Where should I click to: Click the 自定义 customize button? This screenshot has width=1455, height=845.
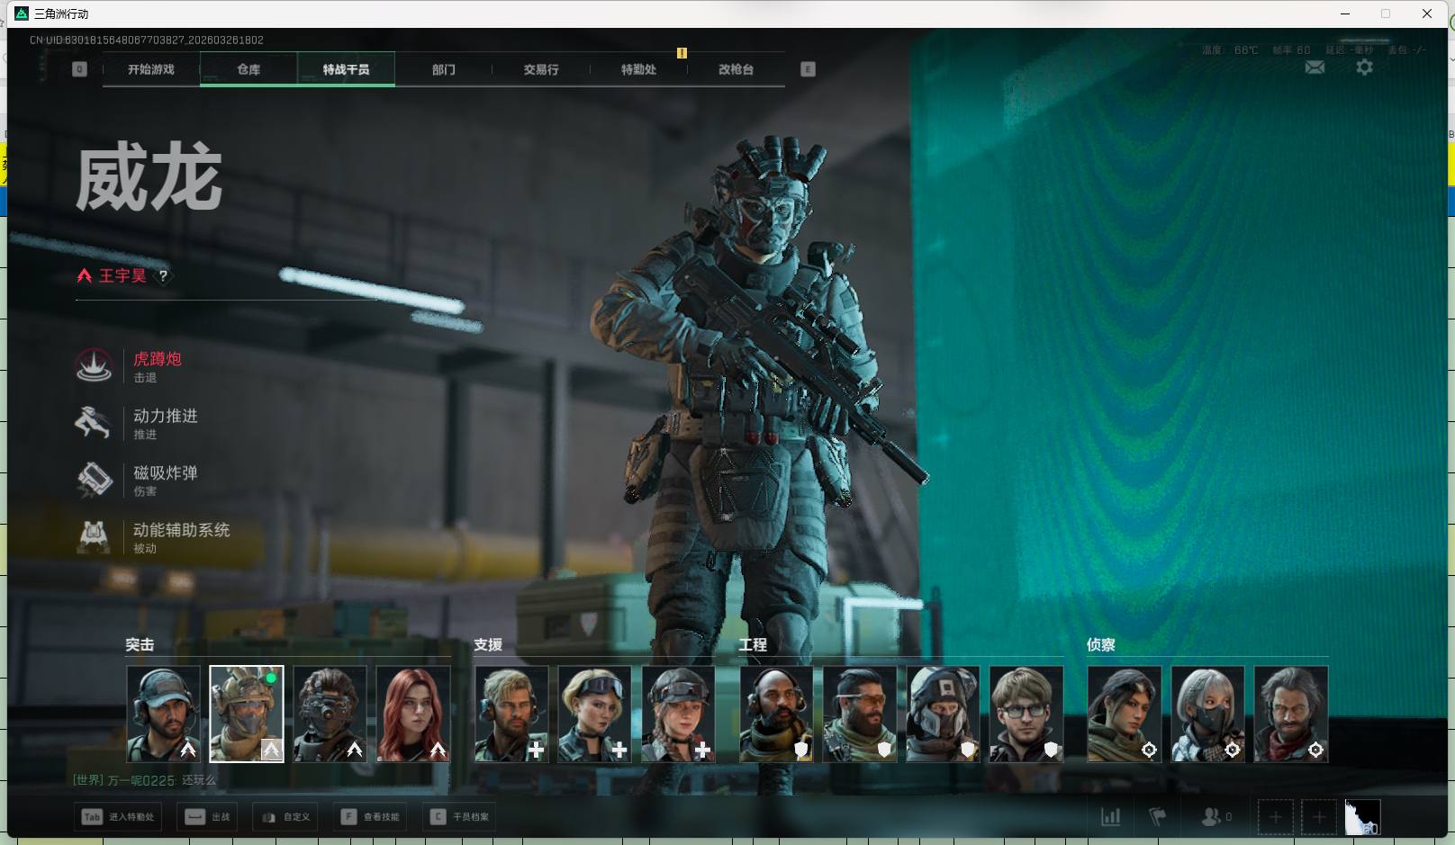(285, 817)
